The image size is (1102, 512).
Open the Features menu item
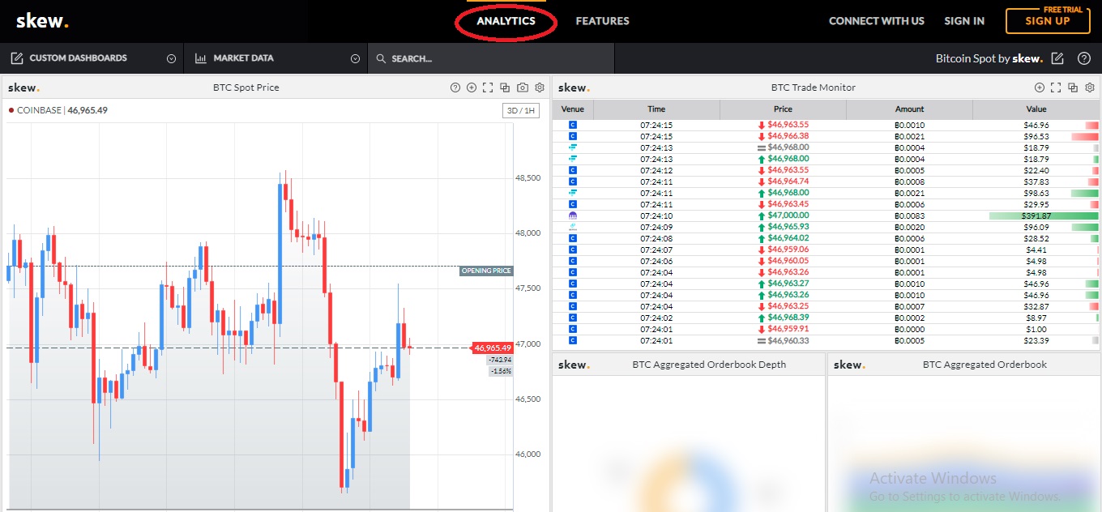pos(602,21)
